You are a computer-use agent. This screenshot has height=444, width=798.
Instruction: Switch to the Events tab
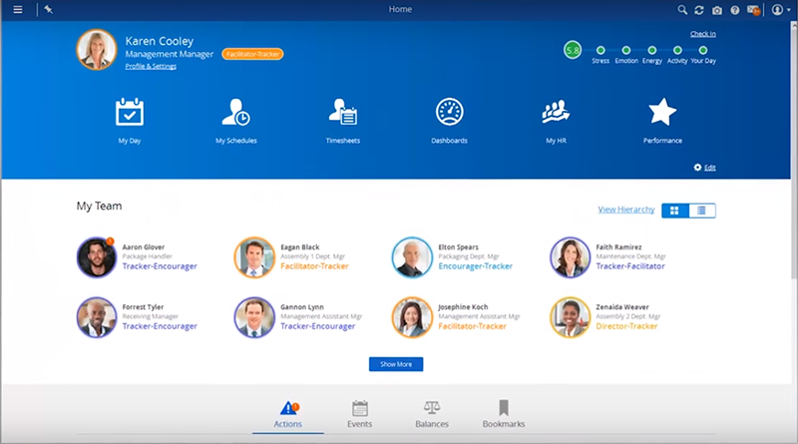tap(360, 414)
